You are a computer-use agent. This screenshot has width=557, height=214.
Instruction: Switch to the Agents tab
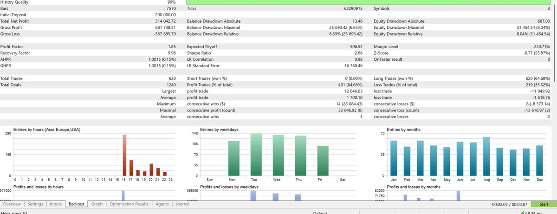[x=162, y=204]
